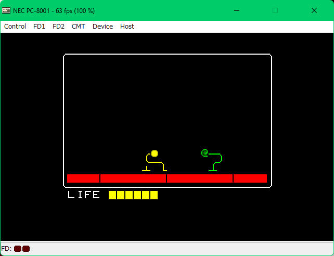Open the CMT menu
The height and width of the screenshot is (256, 334).
tap(79, 27)
